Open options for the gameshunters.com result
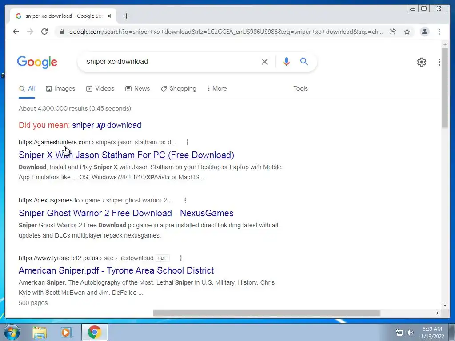Viewport: 455px width, 341px height. [188, 142]
